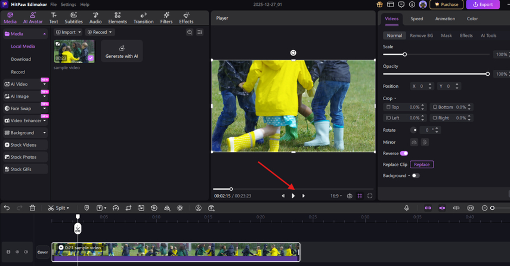Select Record in the media sidebar
The image size is (510, 266).
coord(17,72)
